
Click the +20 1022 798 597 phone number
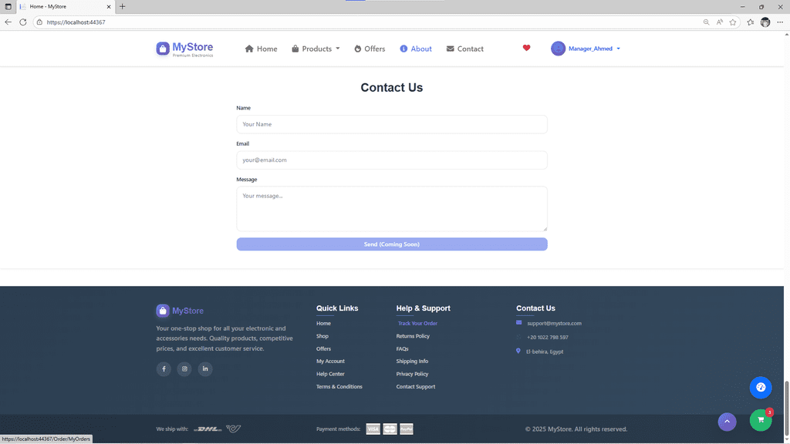click(x=547, y=338)
